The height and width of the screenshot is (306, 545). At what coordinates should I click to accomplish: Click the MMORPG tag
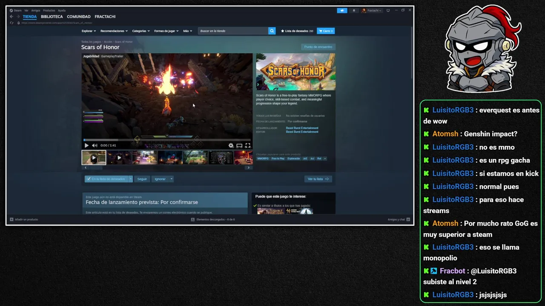pos(263,159)
